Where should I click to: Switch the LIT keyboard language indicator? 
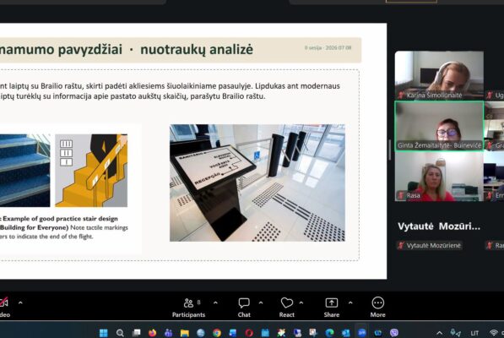[x=474, y=333]
